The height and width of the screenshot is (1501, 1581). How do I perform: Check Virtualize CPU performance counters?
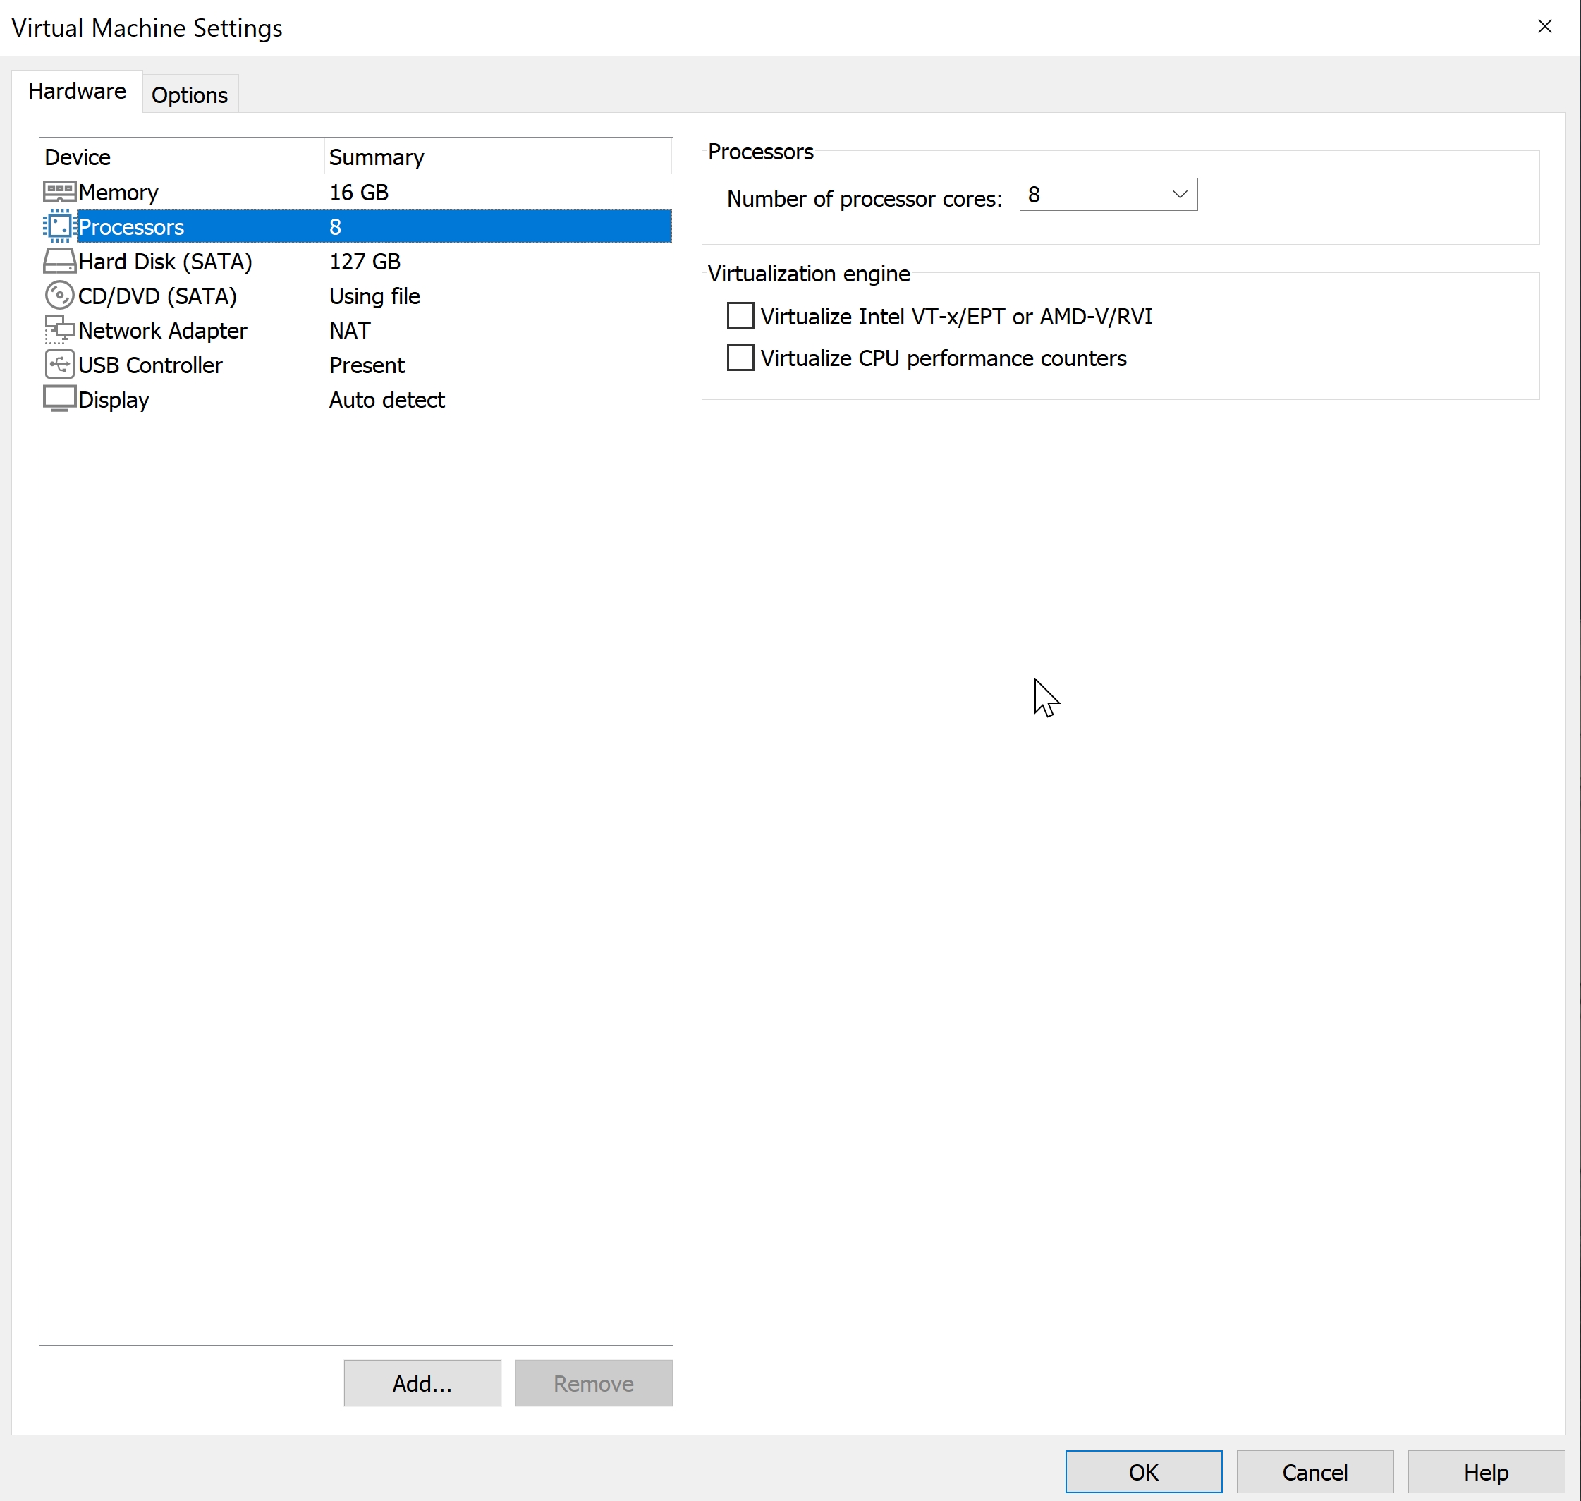(740, 358)
